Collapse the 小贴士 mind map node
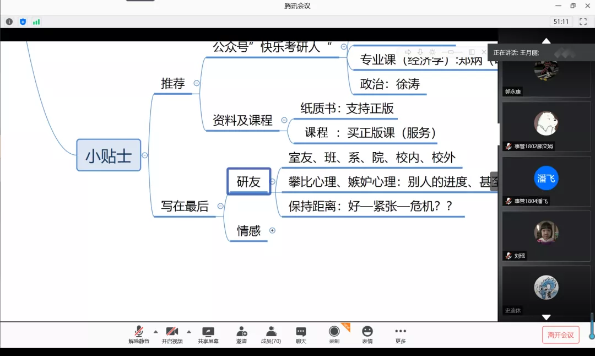The image size is (595, 356). point(144,155)
